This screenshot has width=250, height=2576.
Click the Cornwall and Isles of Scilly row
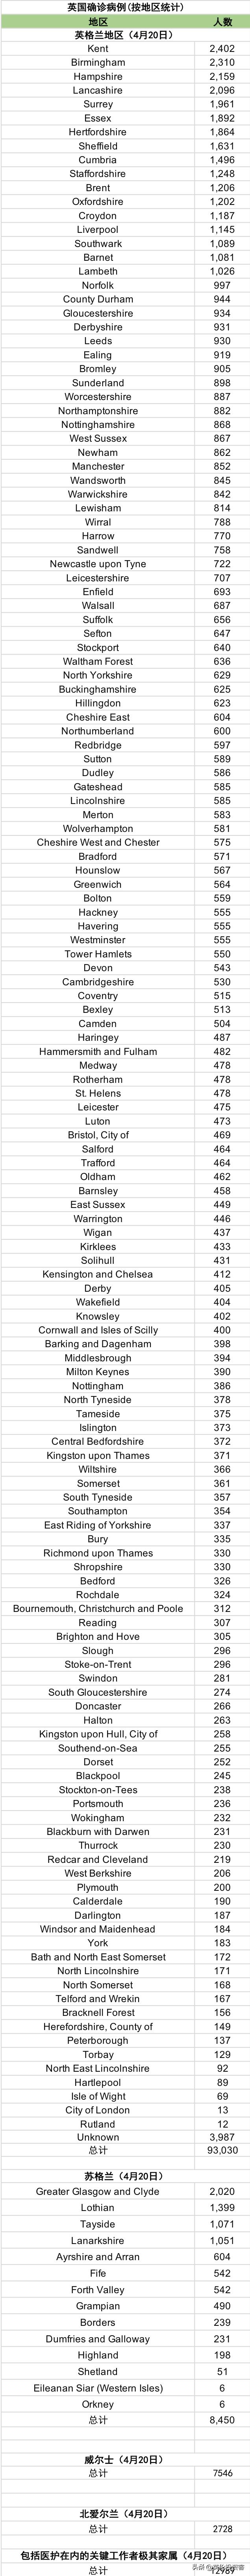coord(98,1330)
